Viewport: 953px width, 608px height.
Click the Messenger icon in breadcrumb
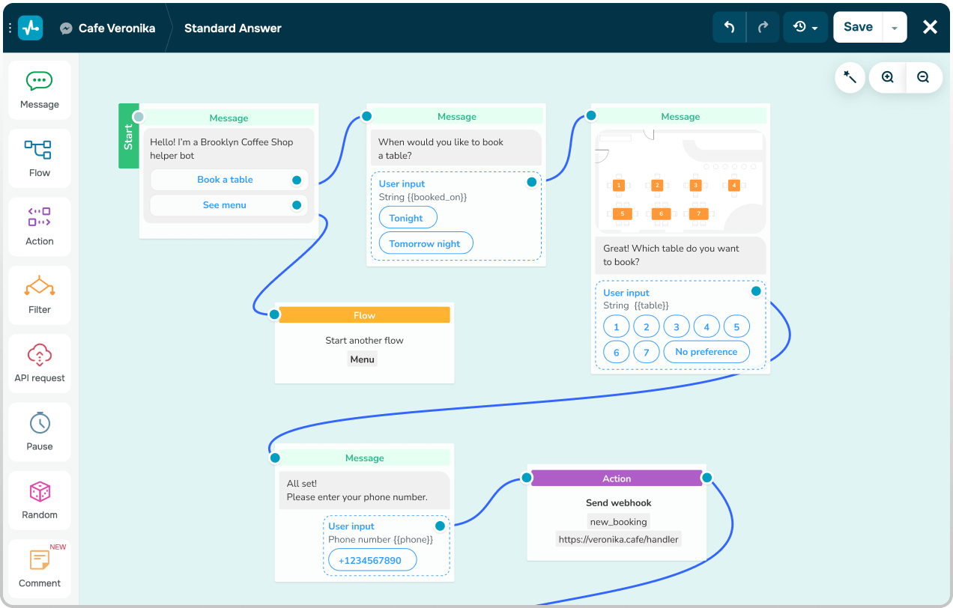click(66, 28)
